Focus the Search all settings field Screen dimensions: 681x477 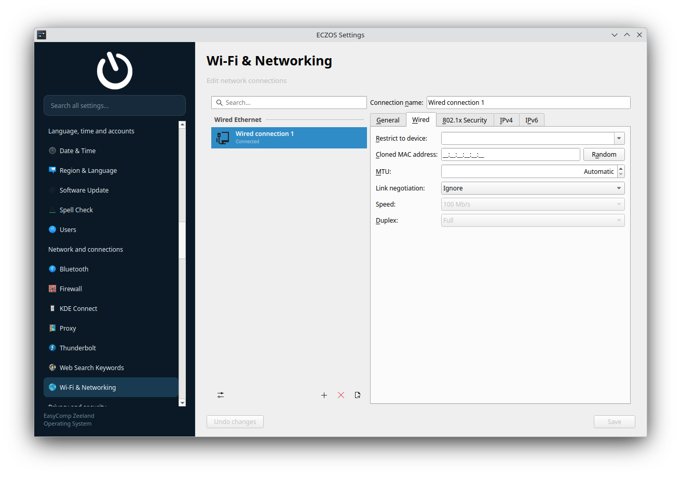[115, 105]
